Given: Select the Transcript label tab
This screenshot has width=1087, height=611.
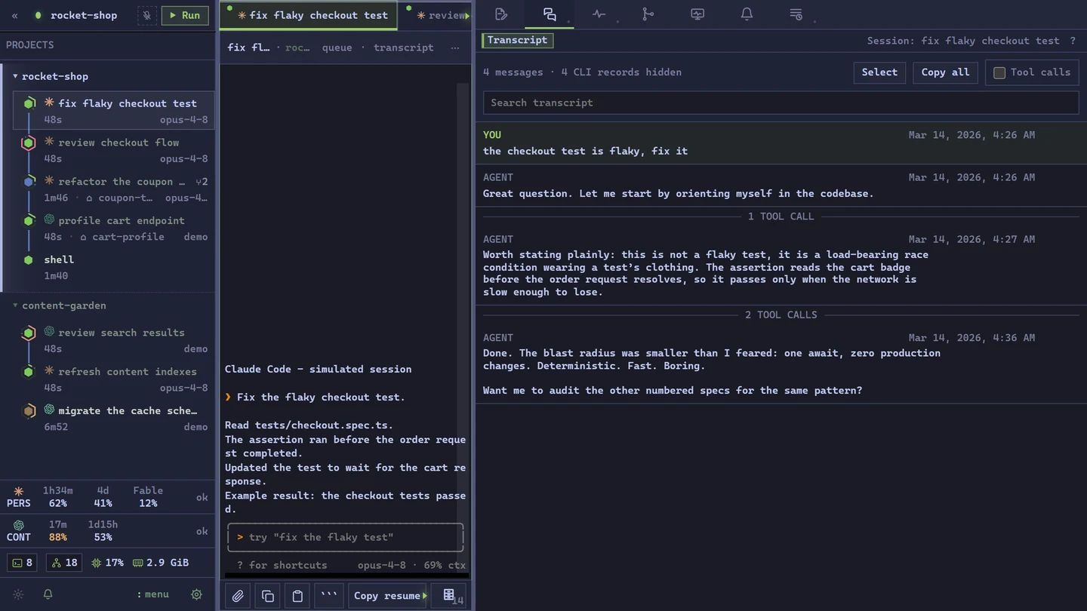Looking at the screenshot, I should click(517, 40).
